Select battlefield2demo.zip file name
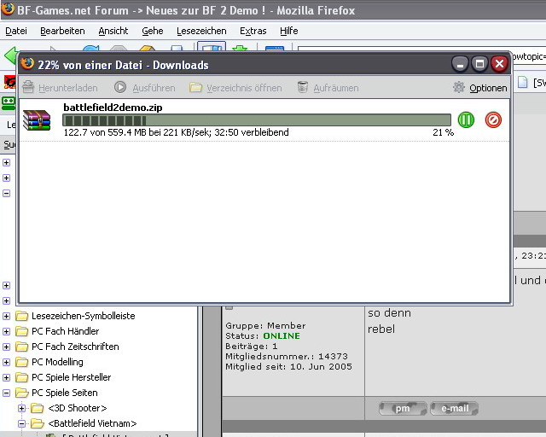 coord(113,108)
